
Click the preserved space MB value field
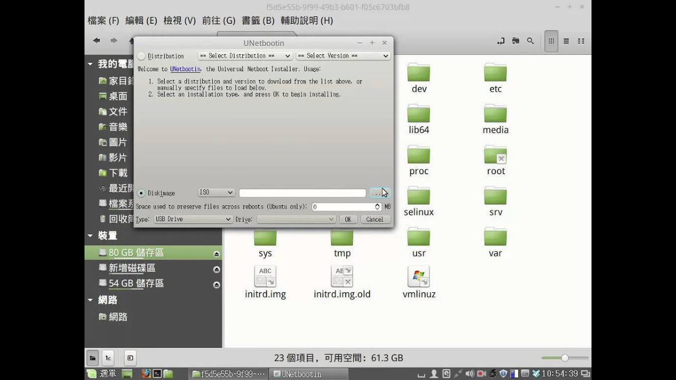pyautogui.click(x=343, y=207)
